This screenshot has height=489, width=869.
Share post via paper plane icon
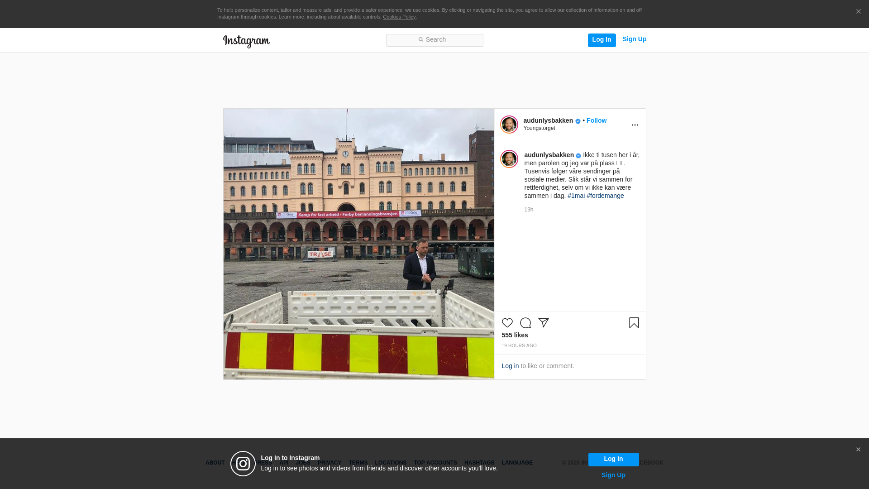[x=543, y=323]
